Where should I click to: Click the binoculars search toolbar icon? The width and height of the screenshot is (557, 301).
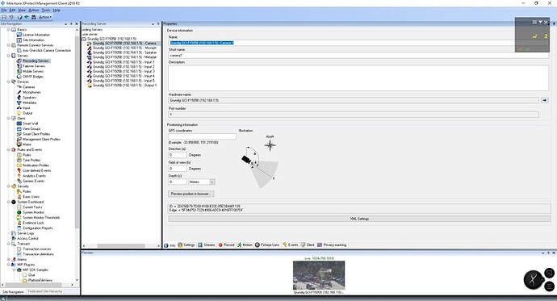33,17
